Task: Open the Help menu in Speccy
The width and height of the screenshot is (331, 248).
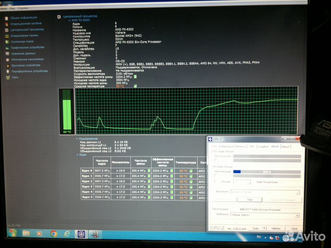Action: pos(23,8)
